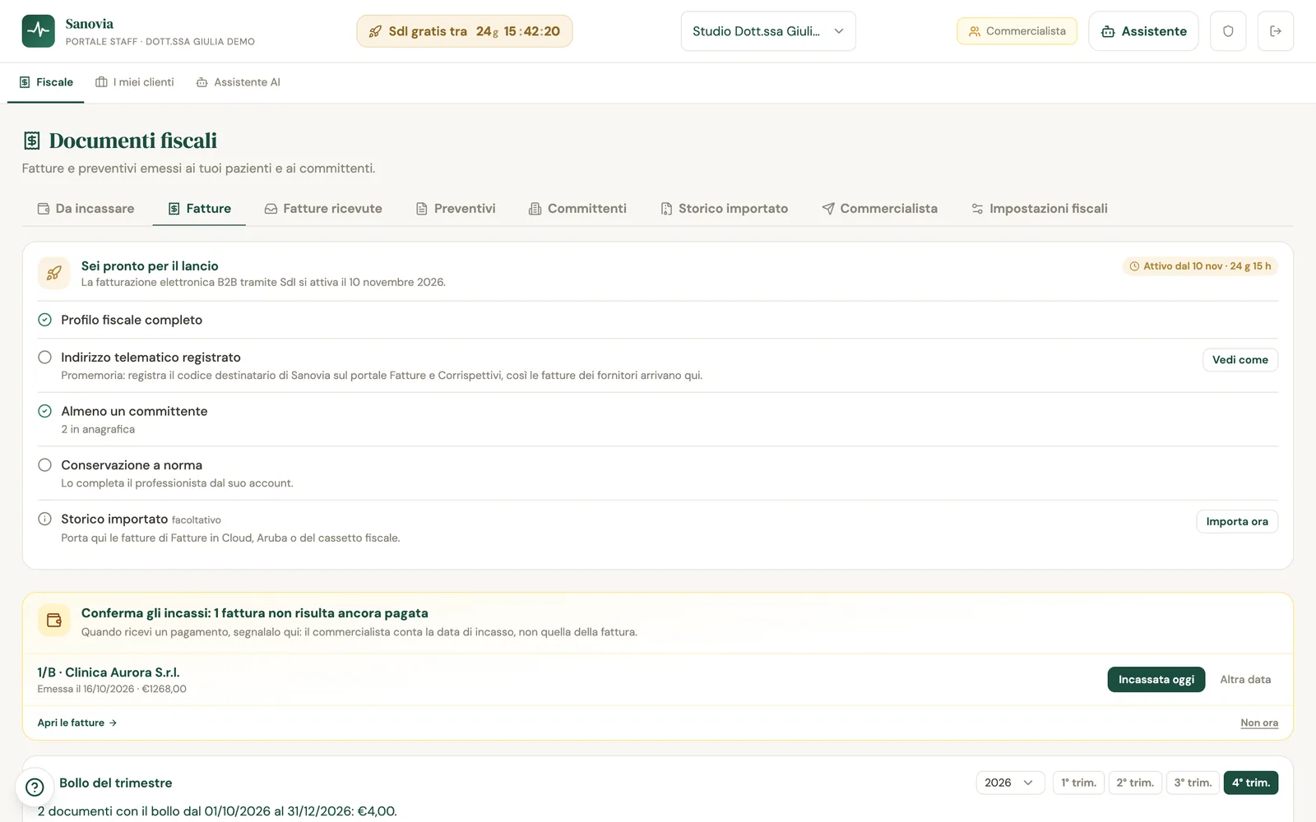Click the rocket icon beside 'Sei pronto per il lancio'
Viewport: 1316px width, 822px height.
pyautogui.click(x=54, y=273)
